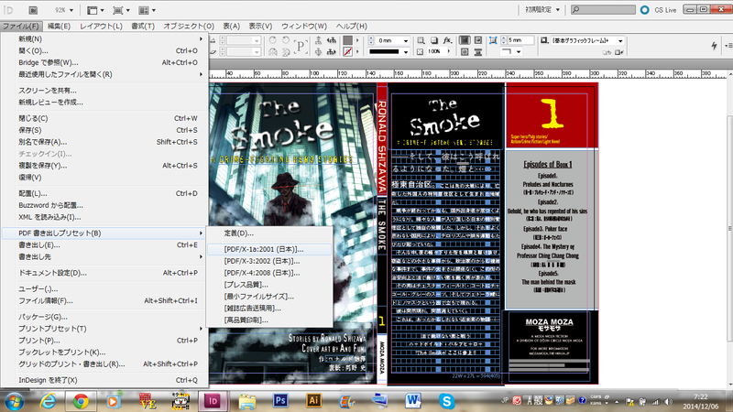Image resolution: width=733 pixels, height=412 pixels.
Task: Click the CS Live icon
Action: (645, 10)
